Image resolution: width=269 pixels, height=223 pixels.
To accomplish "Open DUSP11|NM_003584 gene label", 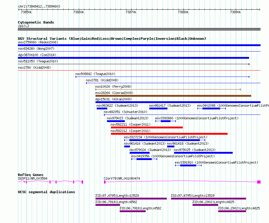I will (33, 178).
